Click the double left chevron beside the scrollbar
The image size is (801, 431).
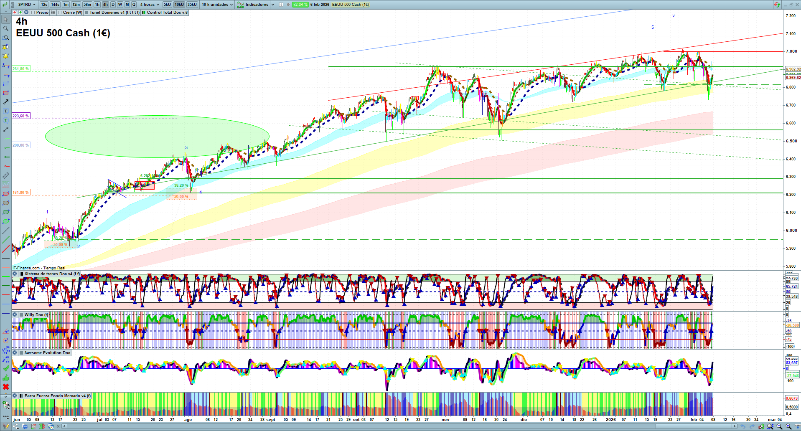tap(58, 426)
